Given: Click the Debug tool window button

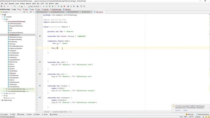Looking at the screenshot, I should coord(54,114).
